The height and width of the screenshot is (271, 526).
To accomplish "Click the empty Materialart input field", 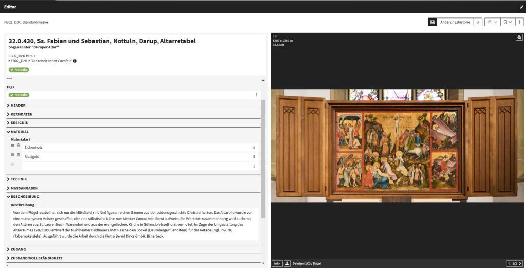I will [136, 166].
